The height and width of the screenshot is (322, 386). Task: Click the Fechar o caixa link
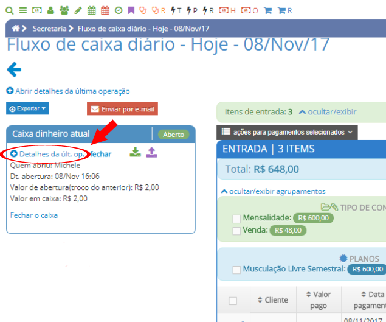(x=34, y=215)
